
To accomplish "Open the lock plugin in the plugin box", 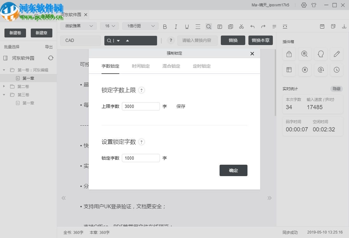I will pos(289,54).
